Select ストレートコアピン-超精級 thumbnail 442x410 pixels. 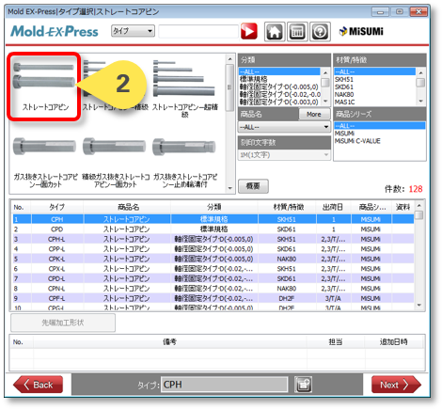coord(185,88)
